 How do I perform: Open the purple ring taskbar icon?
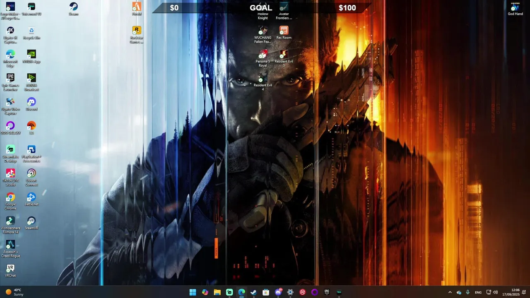coord(315,292)
